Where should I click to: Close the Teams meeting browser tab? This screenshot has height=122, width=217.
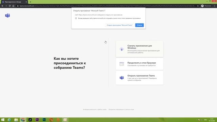(26, 2)
